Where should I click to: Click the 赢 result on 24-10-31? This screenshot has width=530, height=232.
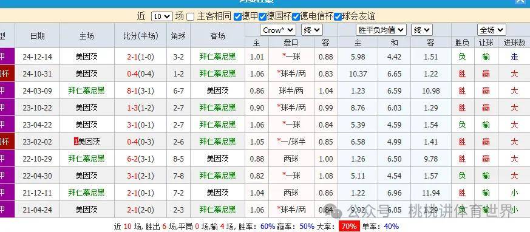tap(486, 73)
